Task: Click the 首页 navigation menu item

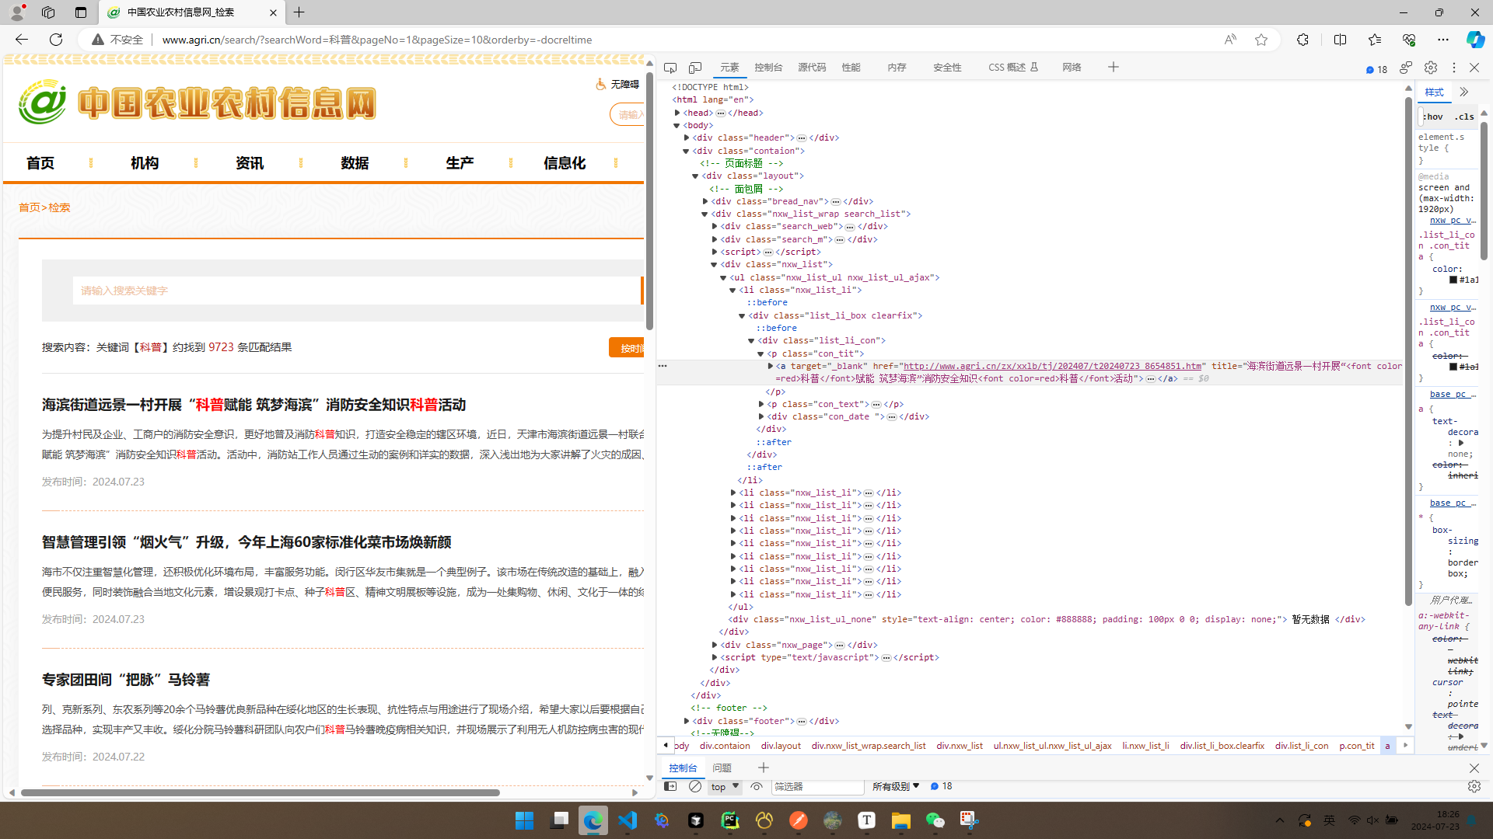Action: click(x=40, y=163)
